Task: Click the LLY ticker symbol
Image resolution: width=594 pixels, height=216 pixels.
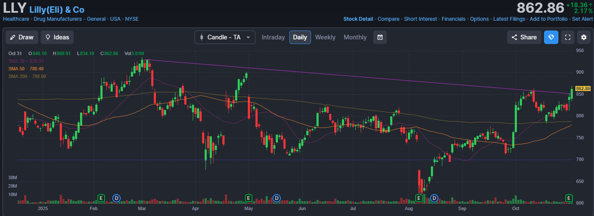Action: [x=14, y=8]
